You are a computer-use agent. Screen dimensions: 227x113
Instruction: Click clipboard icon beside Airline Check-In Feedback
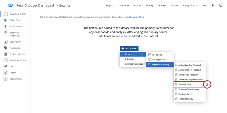click(x=176, y=70)
